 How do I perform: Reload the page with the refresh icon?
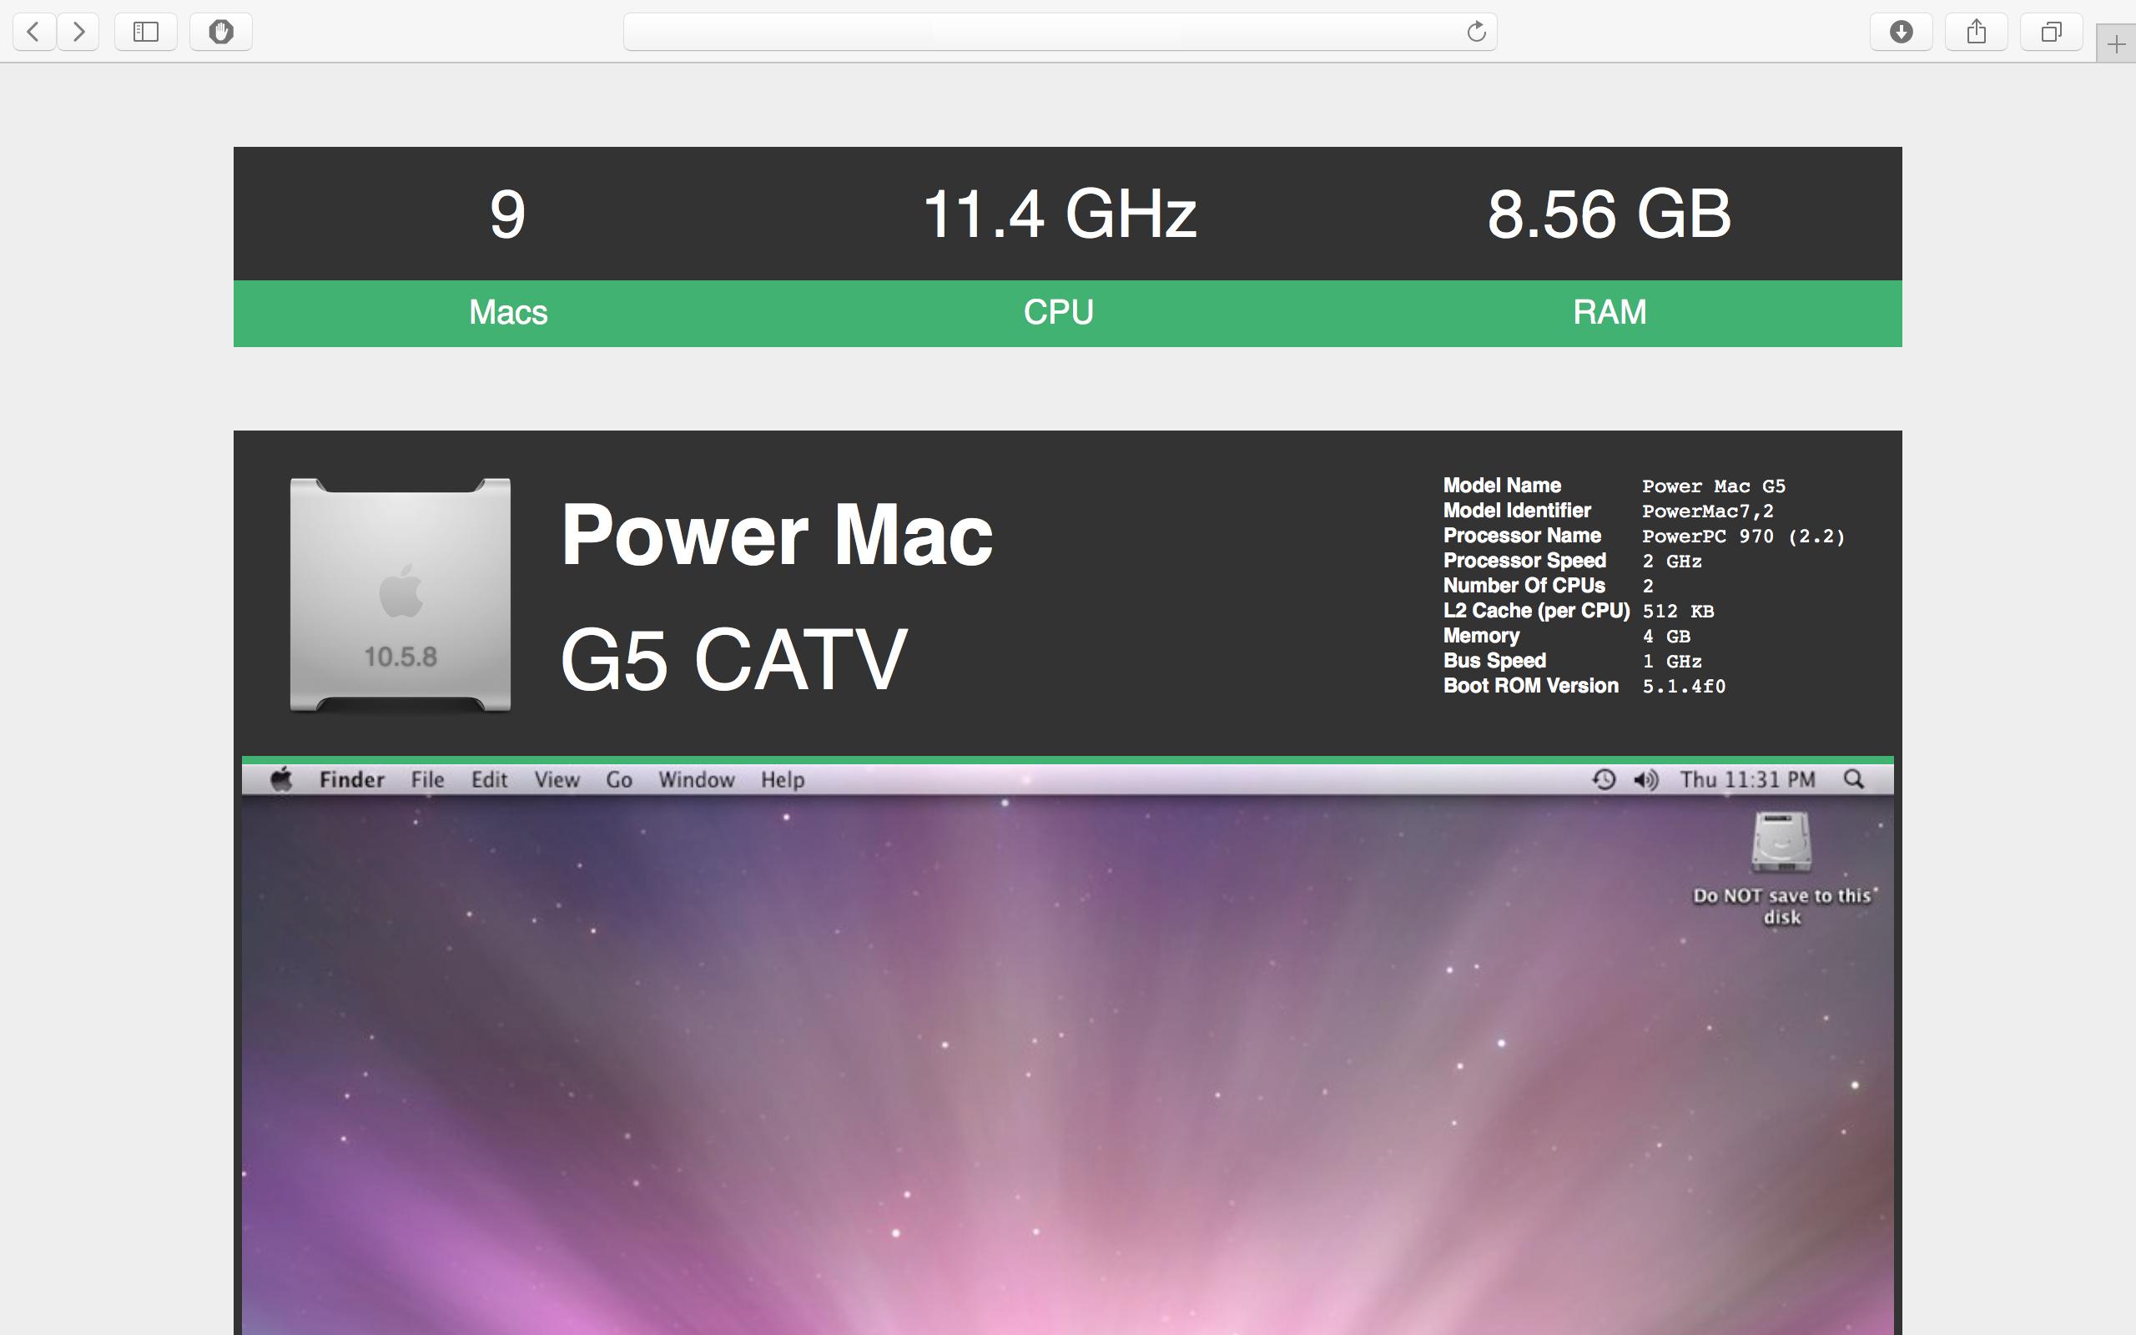[1476, 33]
